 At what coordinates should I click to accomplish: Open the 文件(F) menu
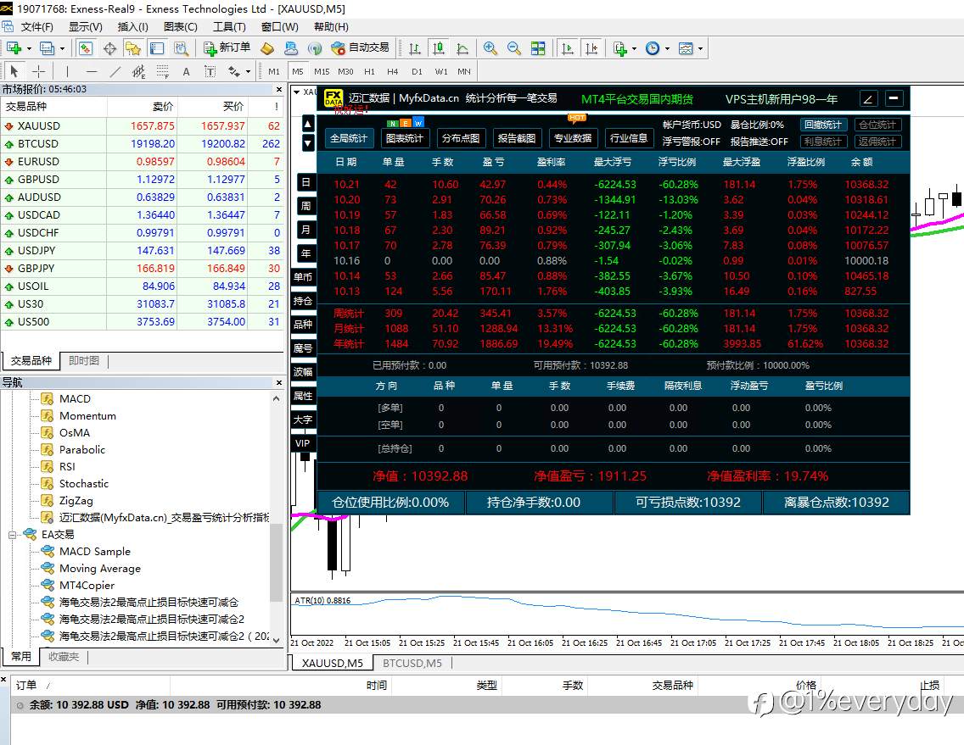(36, 27)
